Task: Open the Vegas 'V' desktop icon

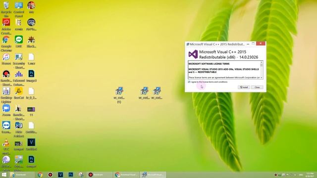Action: [x=31, y=142]
